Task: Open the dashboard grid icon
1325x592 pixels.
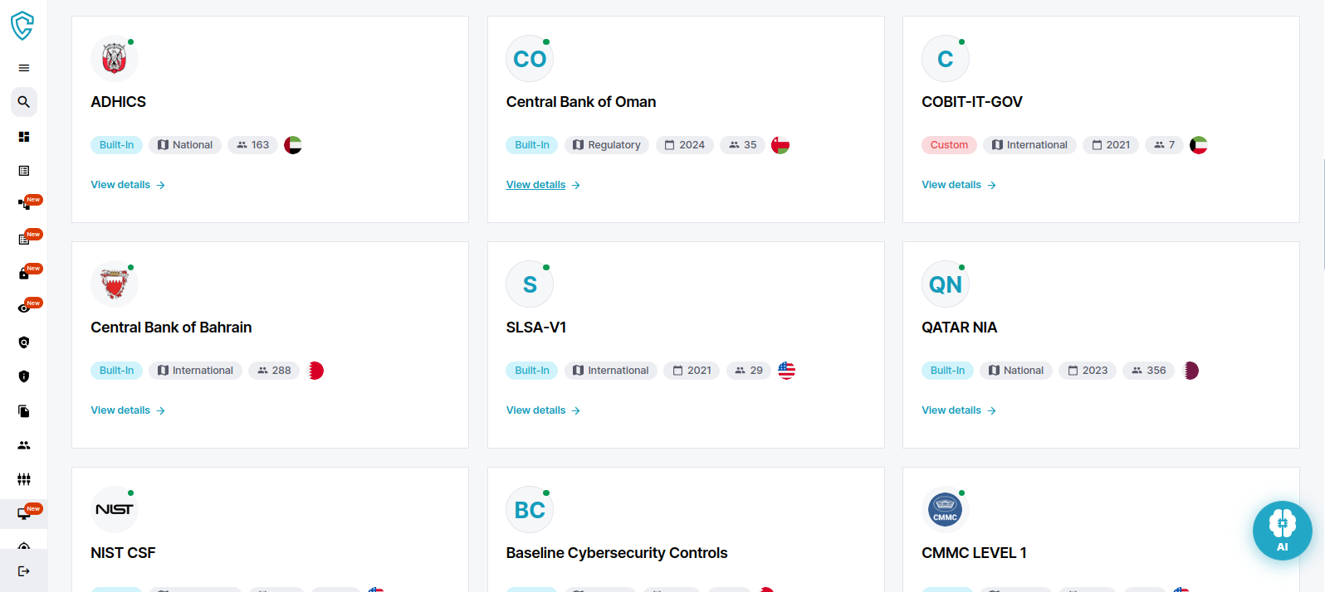Action: pos(24,137)
